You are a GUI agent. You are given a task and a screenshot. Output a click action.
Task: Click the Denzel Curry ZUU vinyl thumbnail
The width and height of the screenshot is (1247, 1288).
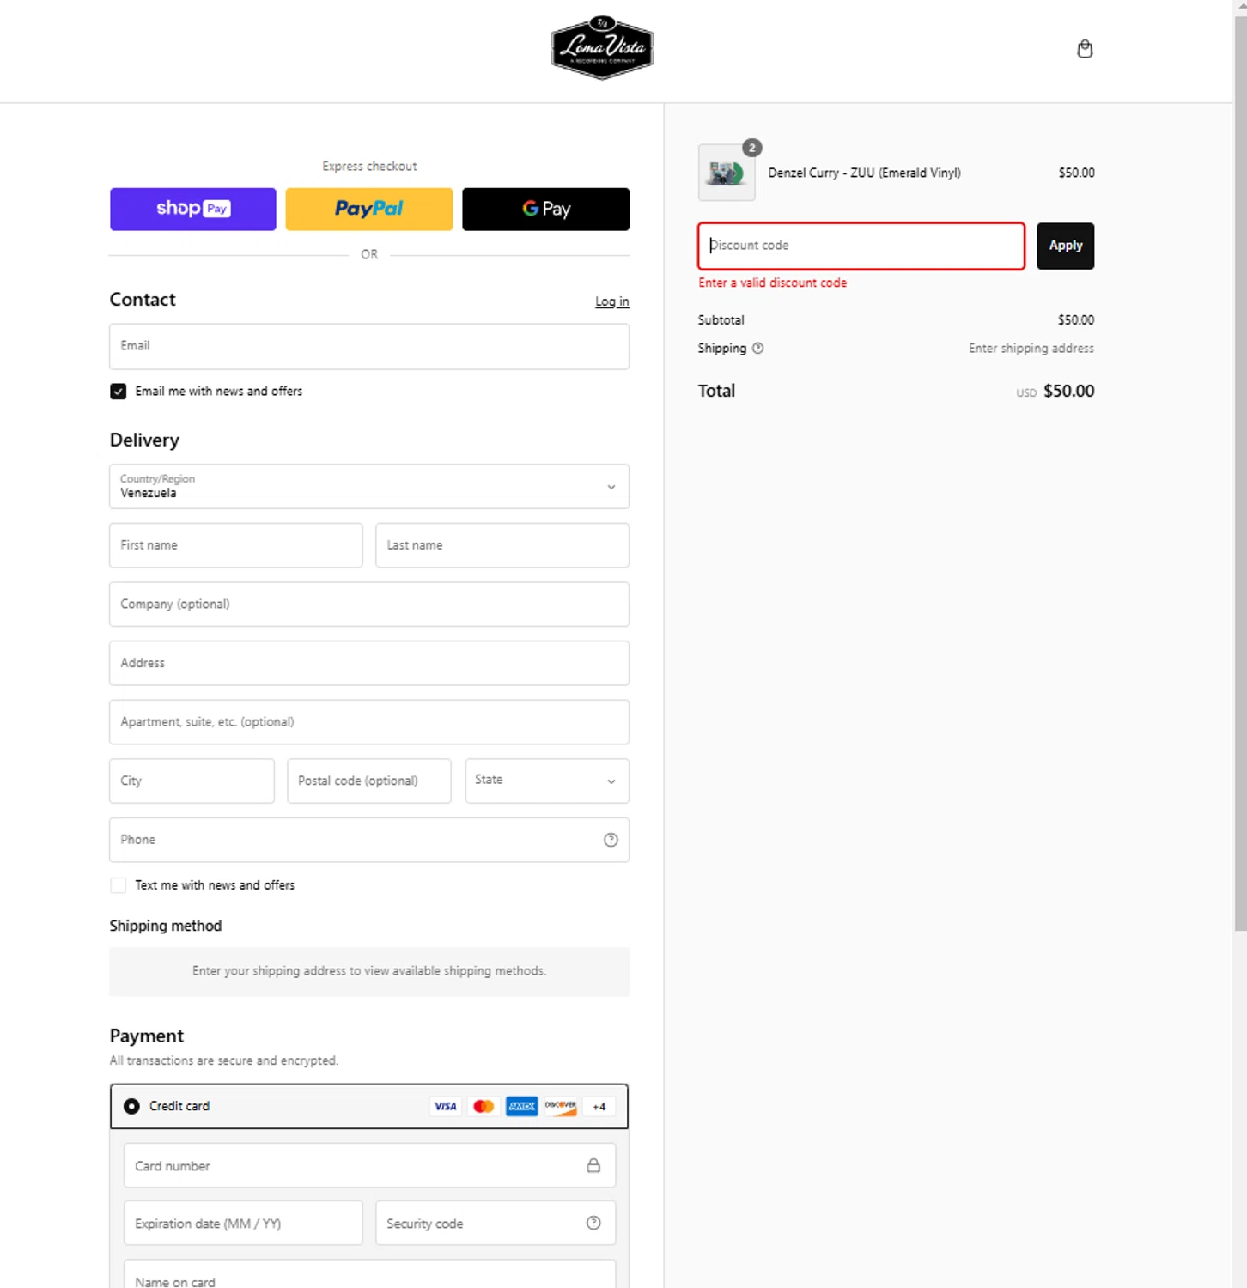727,173
